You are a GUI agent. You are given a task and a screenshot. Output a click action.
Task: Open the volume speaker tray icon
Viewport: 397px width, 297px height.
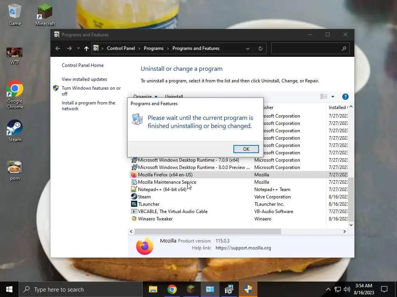tap(347, 289)
